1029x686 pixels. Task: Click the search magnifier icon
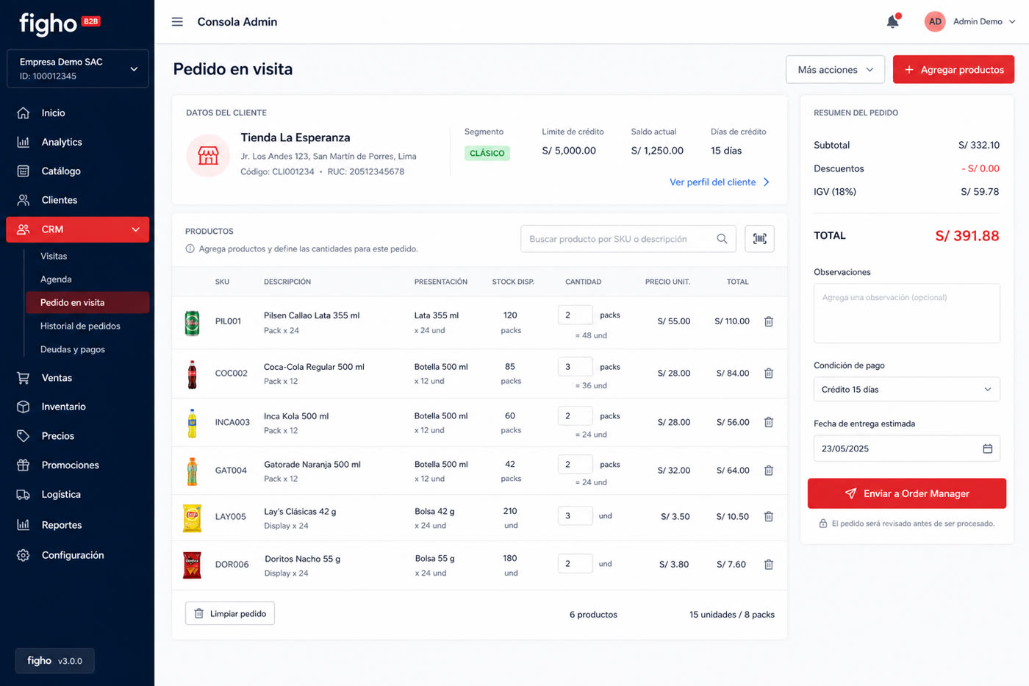point(722,239)
